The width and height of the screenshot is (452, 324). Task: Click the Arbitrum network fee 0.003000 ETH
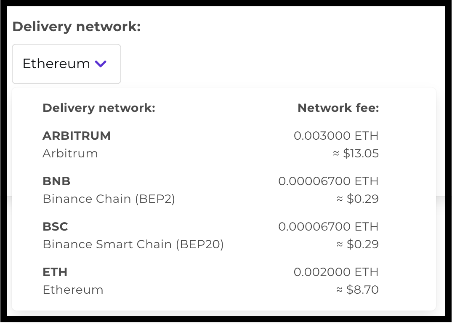[x=336, y=135]
